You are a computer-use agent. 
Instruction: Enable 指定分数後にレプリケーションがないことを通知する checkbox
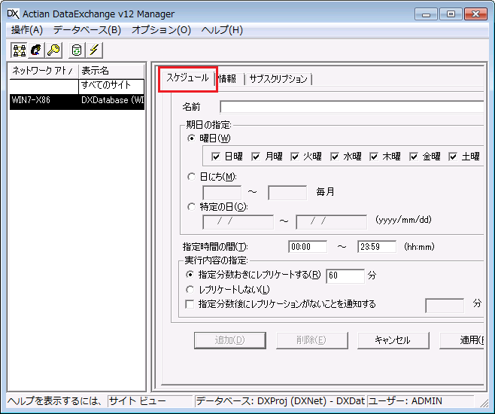pyautogui.click(x=190, y=304)
